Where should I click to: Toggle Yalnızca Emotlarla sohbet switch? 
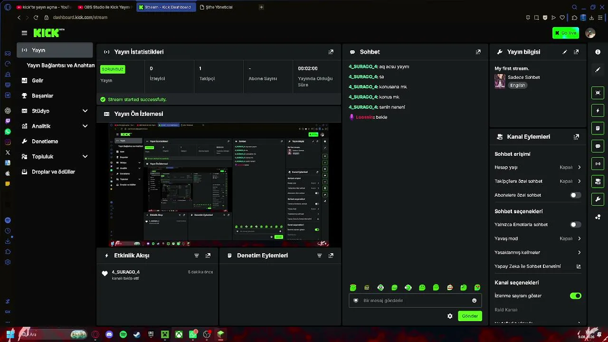(575, 225)
